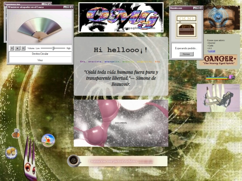Click the 'Hi hellooo¡!' heading
The width and height of the screenshot is (242, 181).
click(121, 50)
